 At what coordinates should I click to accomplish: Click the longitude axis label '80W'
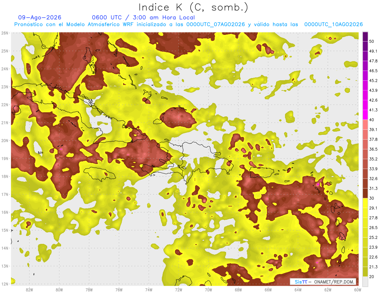[x=59, y=290]
